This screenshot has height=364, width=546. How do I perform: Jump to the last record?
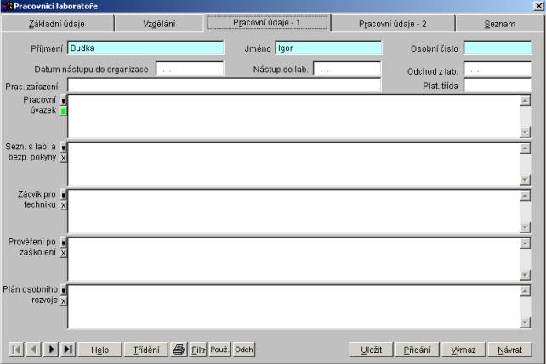tap(68, 350)
